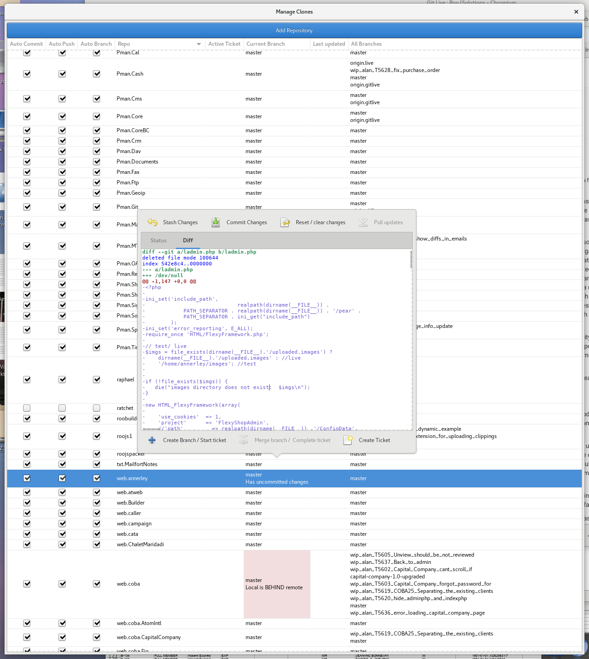The width and height of the screenshot is (589, 659).
Task: Click the Pull updates icon
Action: point(363,222)
